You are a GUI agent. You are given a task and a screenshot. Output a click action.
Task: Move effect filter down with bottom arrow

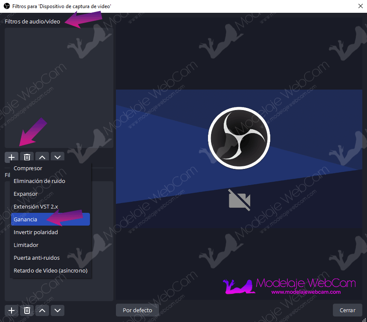[58, 310]
